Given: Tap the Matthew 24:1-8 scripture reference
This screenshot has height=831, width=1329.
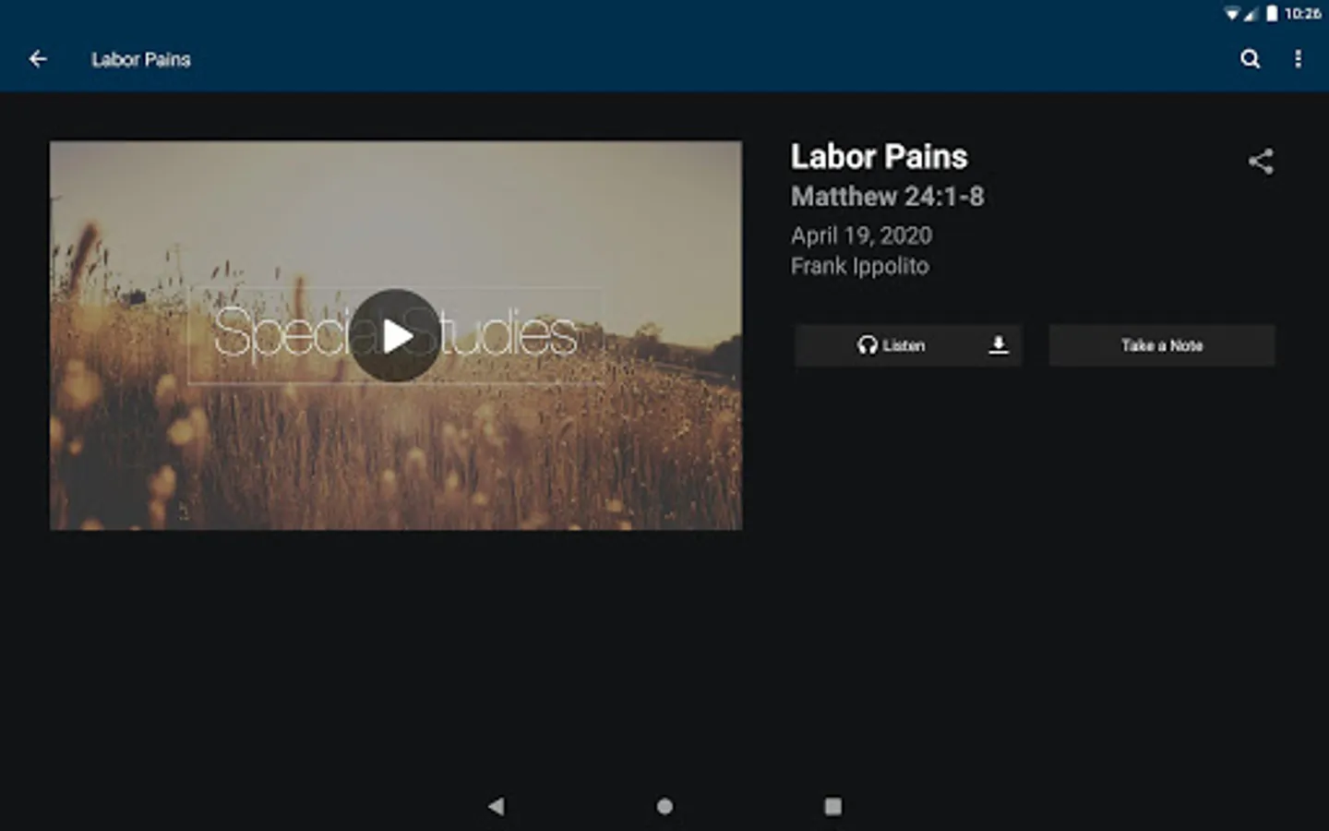Looking at the screenshot, I should pos(887,197).
